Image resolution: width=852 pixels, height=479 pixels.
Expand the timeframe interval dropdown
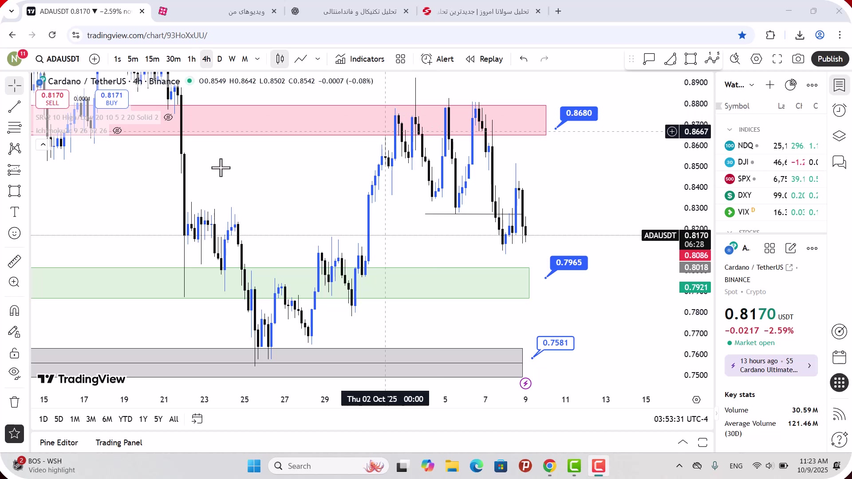coord(257,59)
